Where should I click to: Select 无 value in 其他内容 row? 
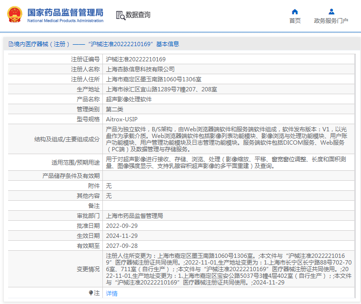pos(109,196)
